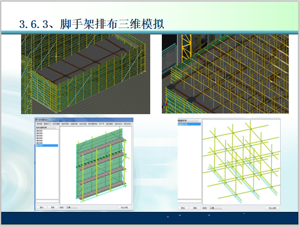Click the name input field below the scaffold list

tap(46, 201)
